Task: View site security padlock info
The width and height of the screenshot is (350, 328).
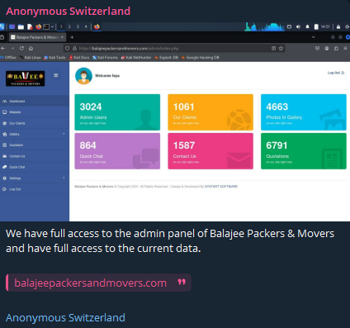Action: (x=74, y=48)
